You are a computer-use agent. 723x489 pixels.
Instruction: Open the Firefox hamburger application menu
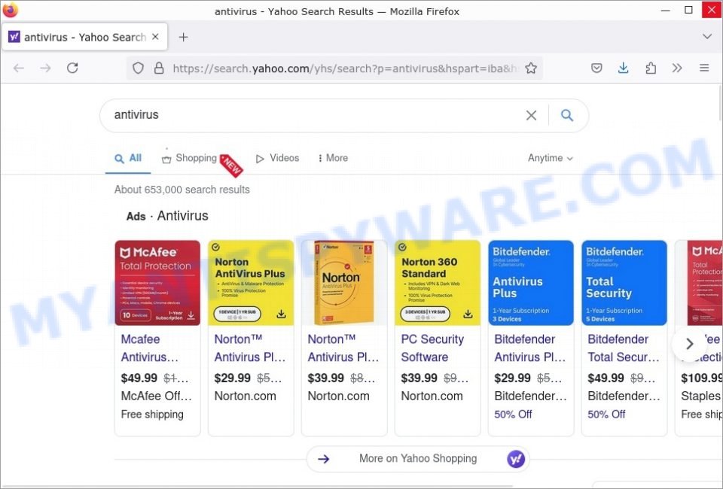pos(704,68)
